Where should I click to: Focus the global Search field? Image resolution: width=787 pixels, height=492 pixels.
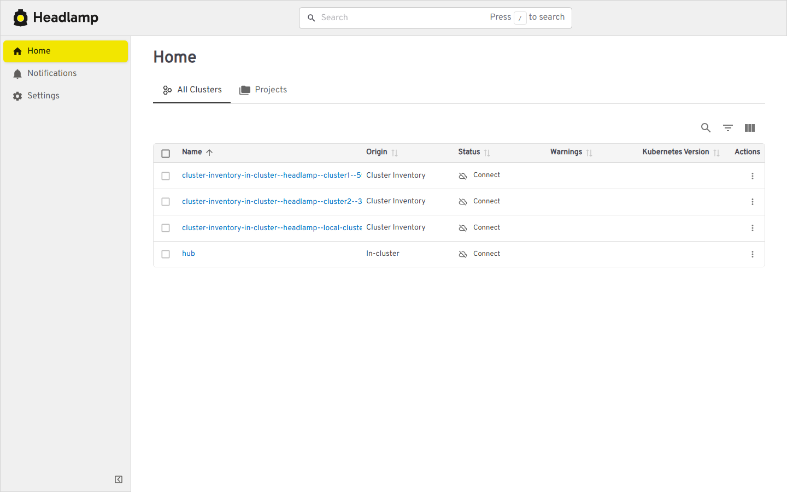436,18
